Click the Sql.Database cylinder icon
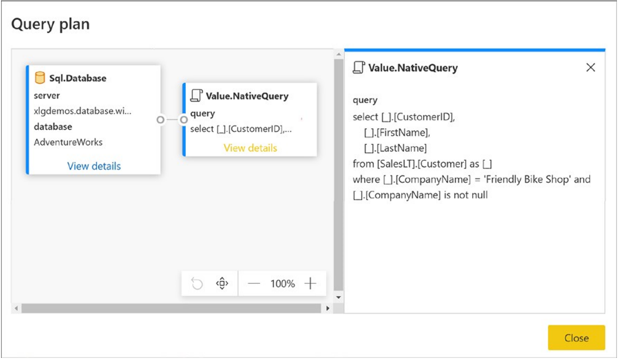 click(x=40, y=78)
